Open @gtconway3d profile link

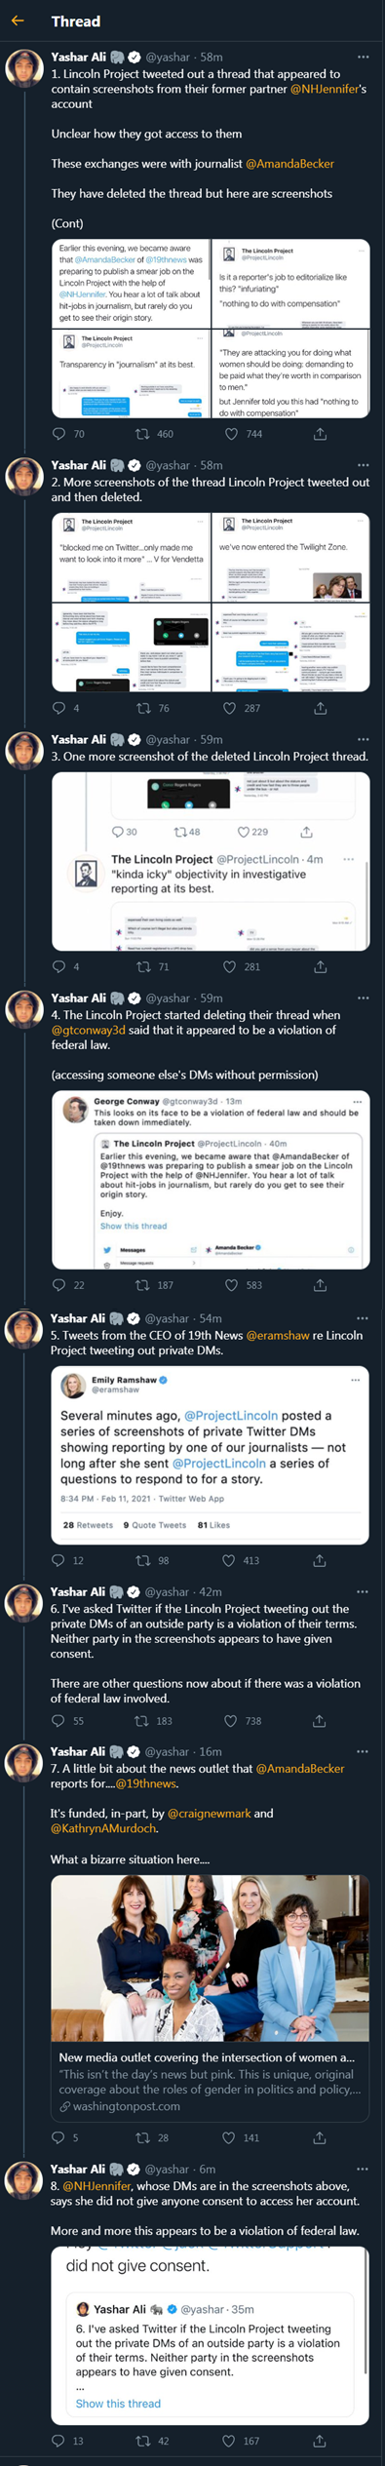pos(89,1030)
